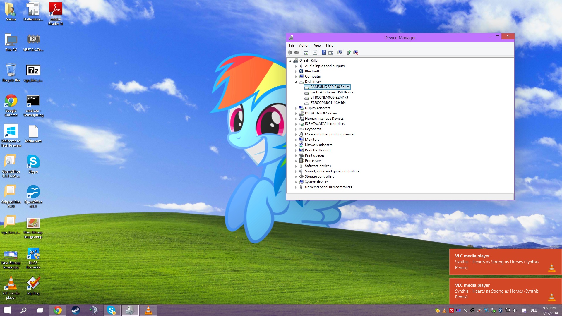Open the Action Center notifications tray icon

tap(524, 310)
